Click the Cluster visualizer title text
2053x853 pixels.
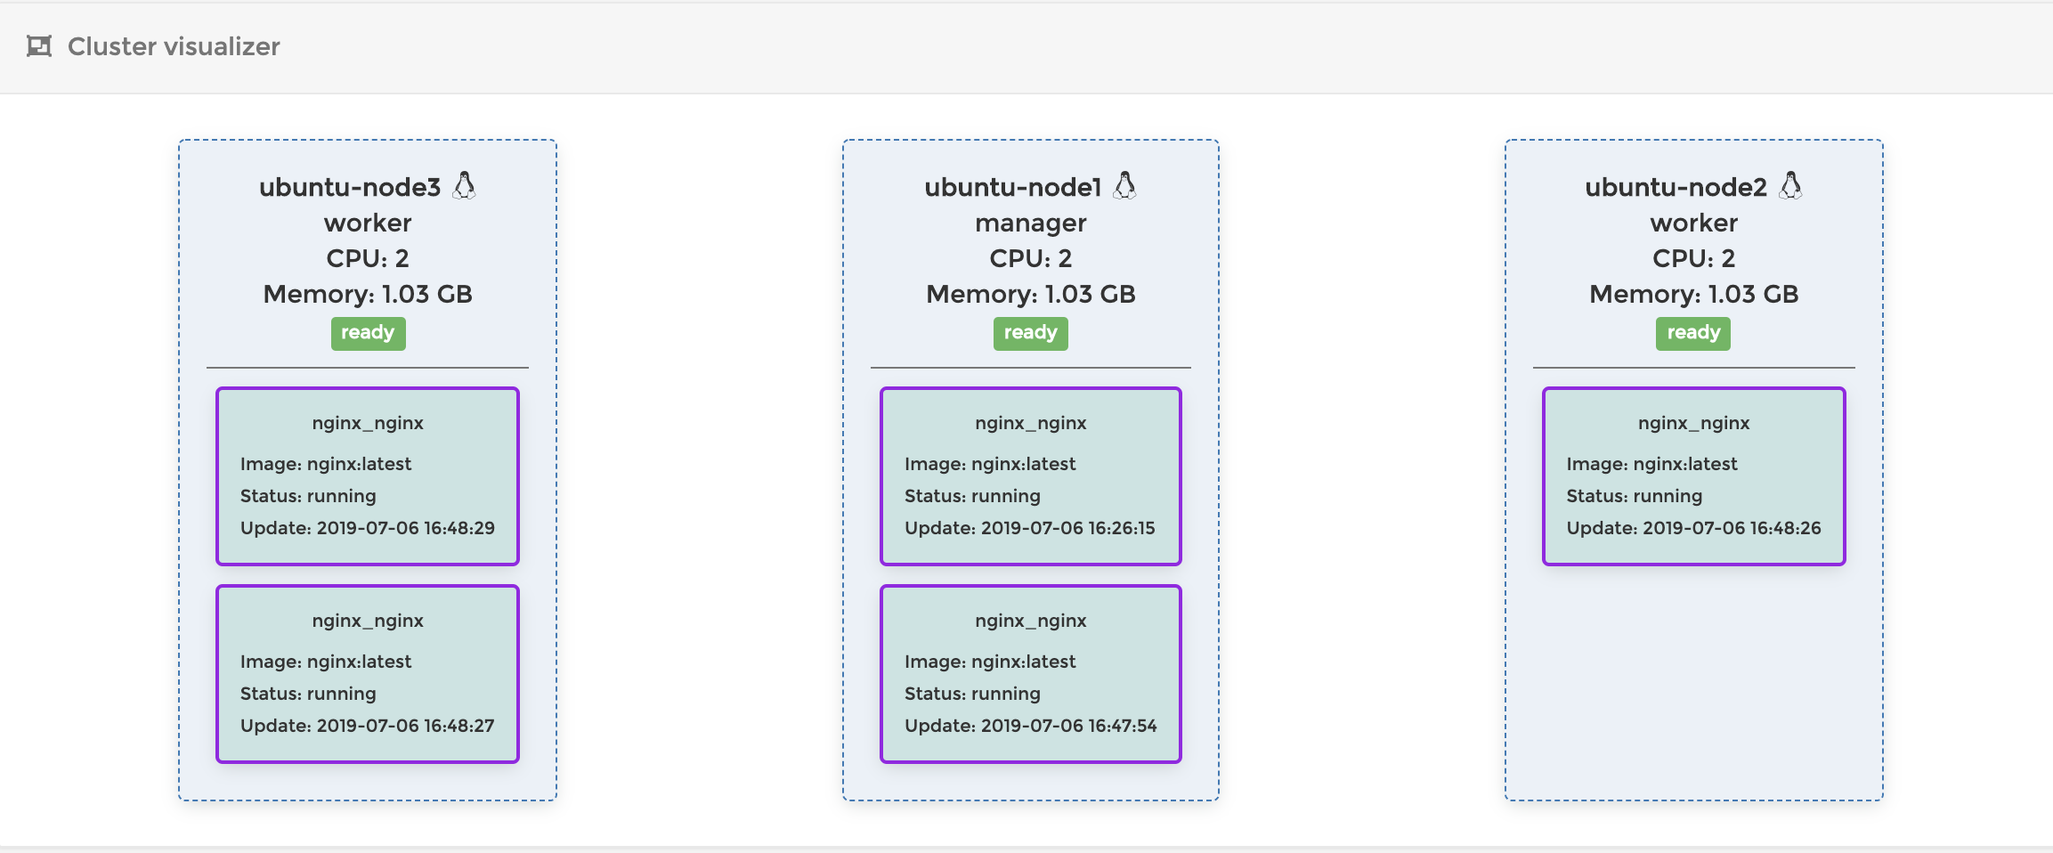(174, 46)
